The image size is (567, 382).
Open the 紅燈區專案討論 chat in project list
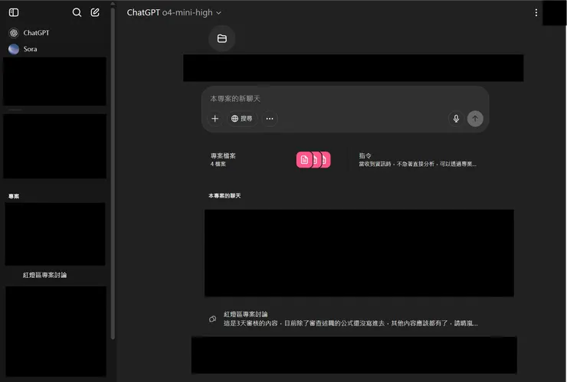coord(351,318)
